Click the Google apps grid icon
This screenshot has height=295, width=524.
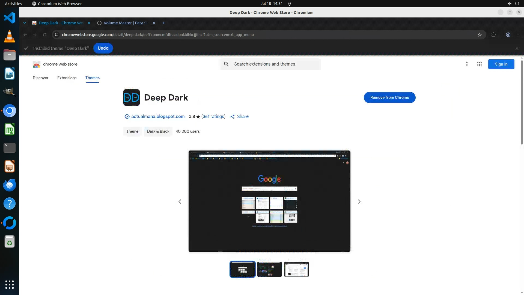tap(479, 64)
